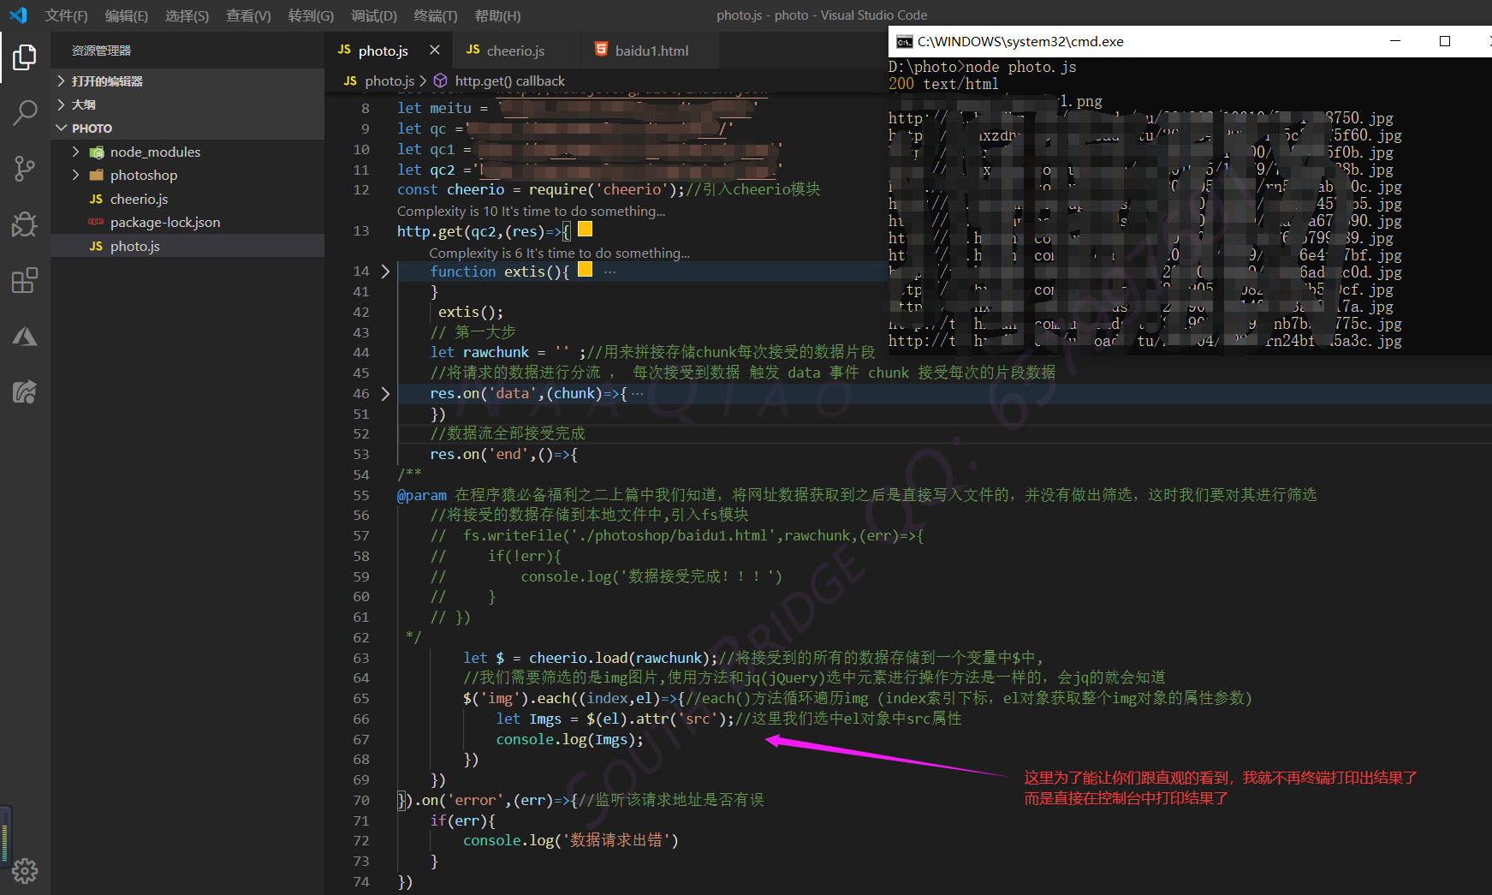Click the photoshop folder icon
This screenshot has height=895, width=1492.
click(97, 175)
